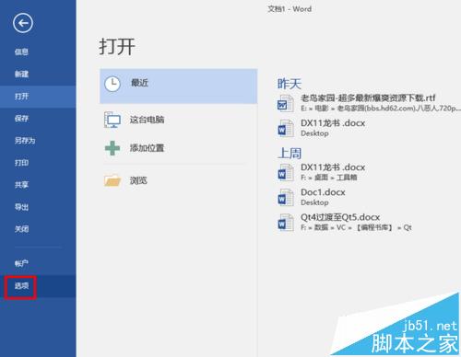Select the 最近 (Recent) location label
This screenshot has height=357, width=461.
139,83
